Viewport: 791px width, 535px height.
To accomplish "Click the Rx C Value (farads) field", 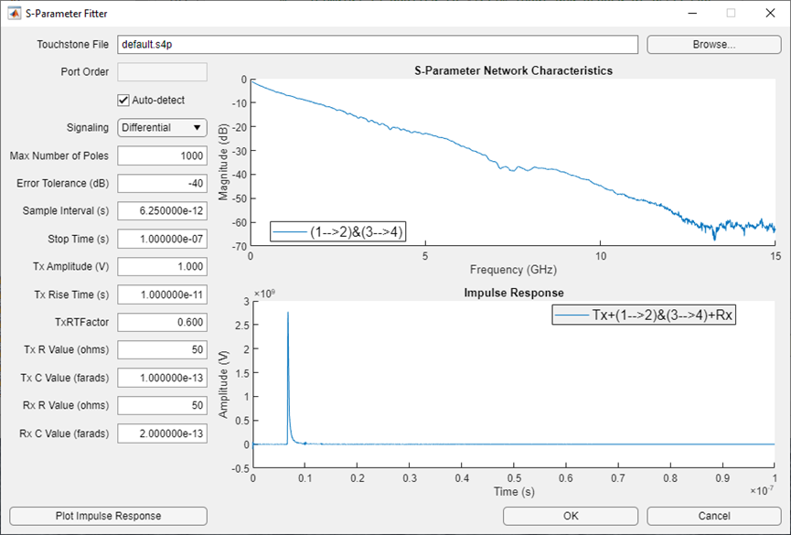I will [x=162, y=433].
